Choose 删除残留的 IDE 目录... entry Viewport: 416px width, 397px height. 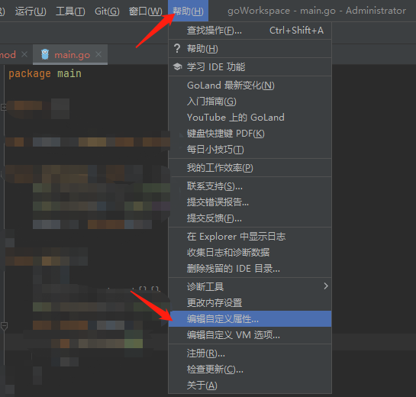(x=250, y=269)
